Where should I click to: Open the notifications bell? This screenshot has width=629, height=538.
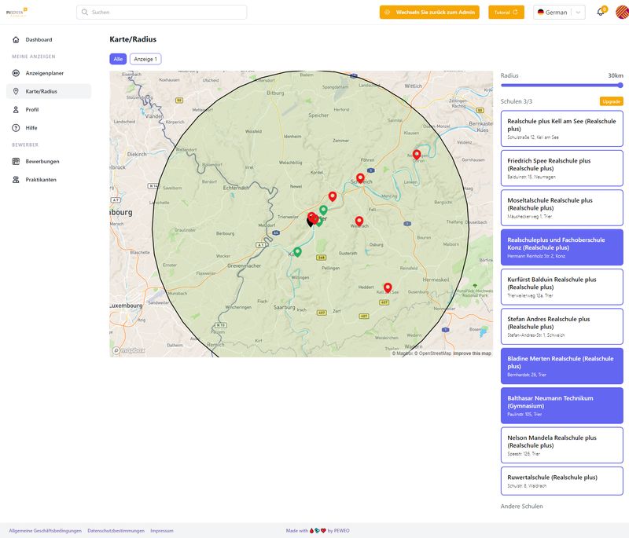[601, 12]
